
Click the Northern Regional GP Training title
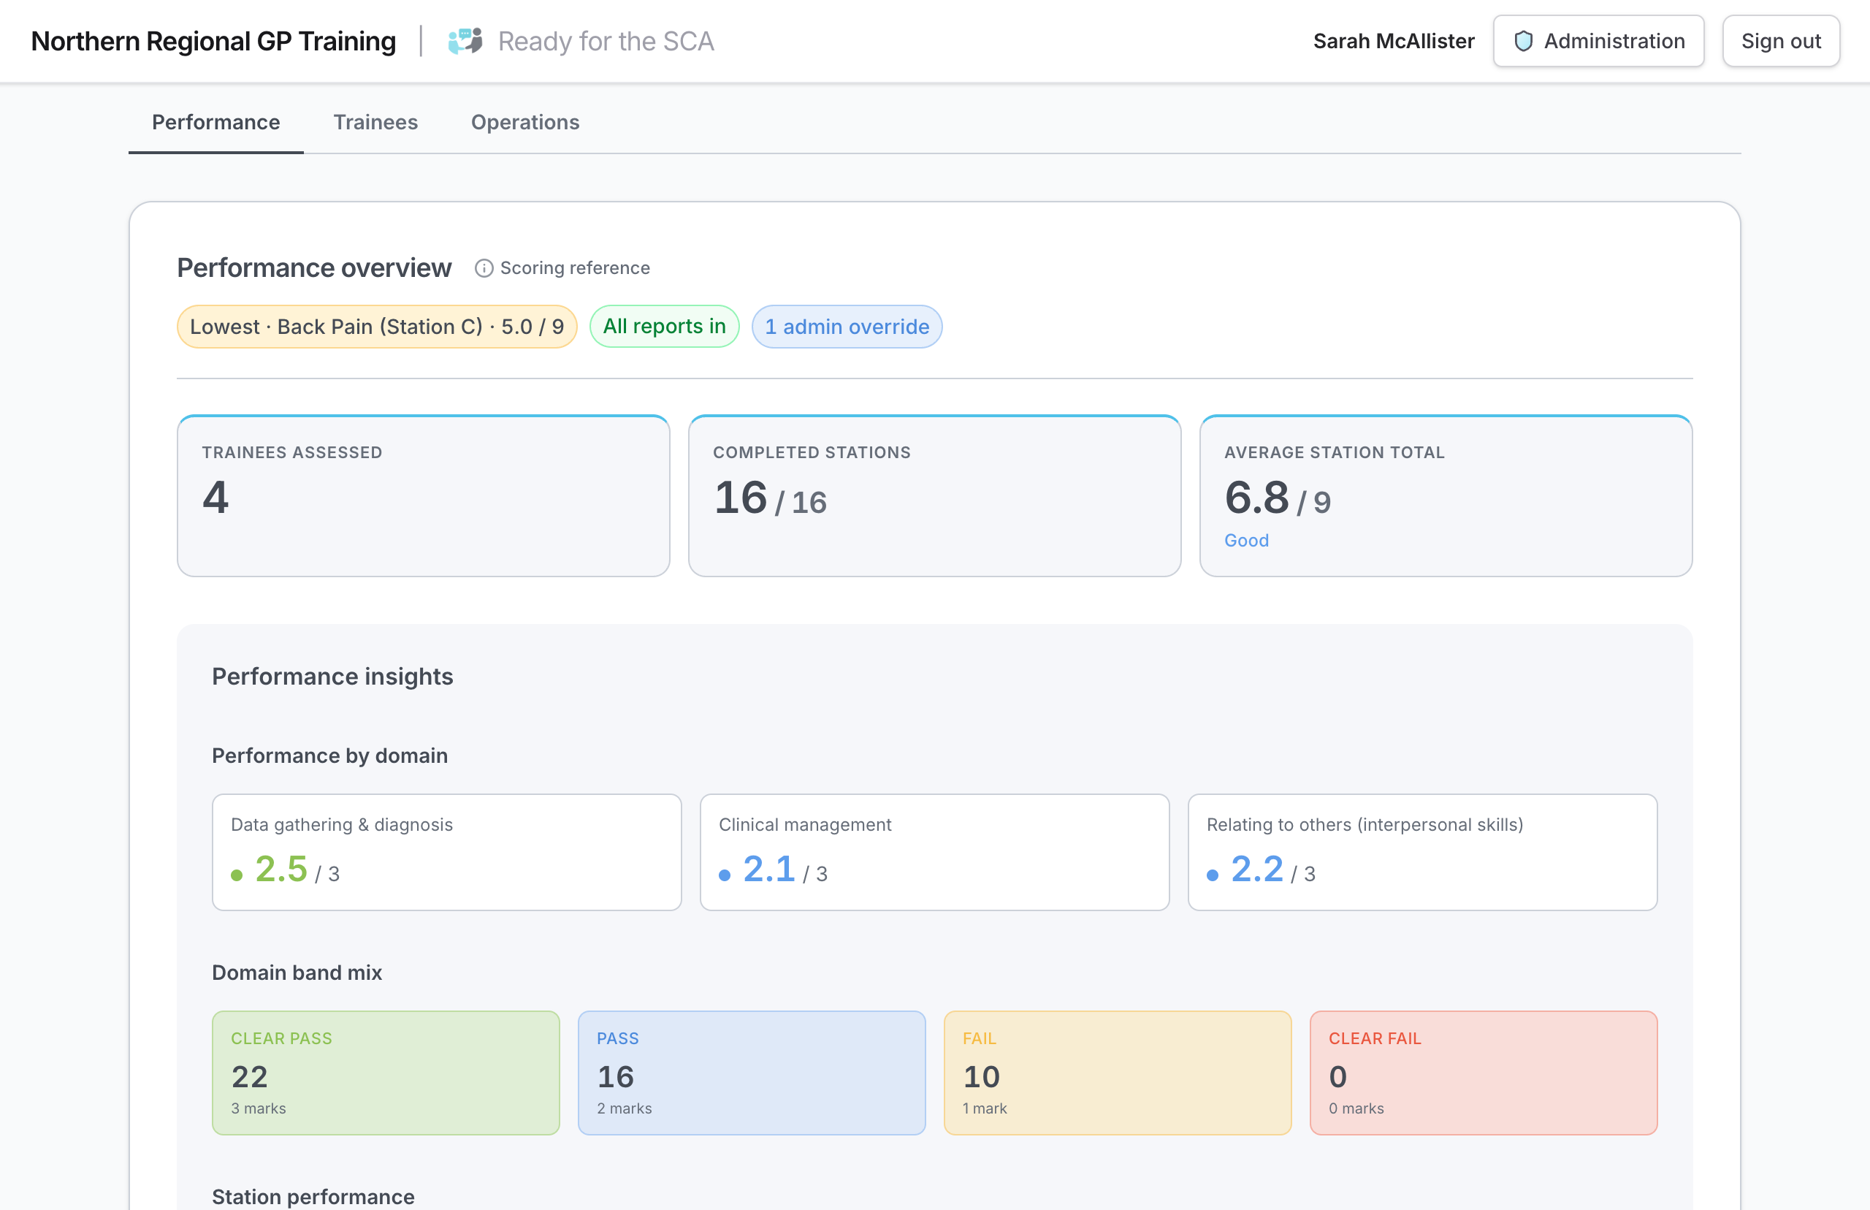click(x=213, y=41)
